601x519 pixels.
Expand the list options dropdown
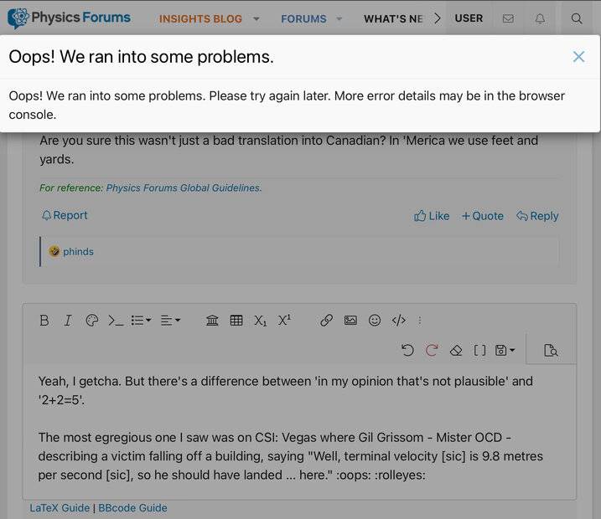(x=141, y=320)
